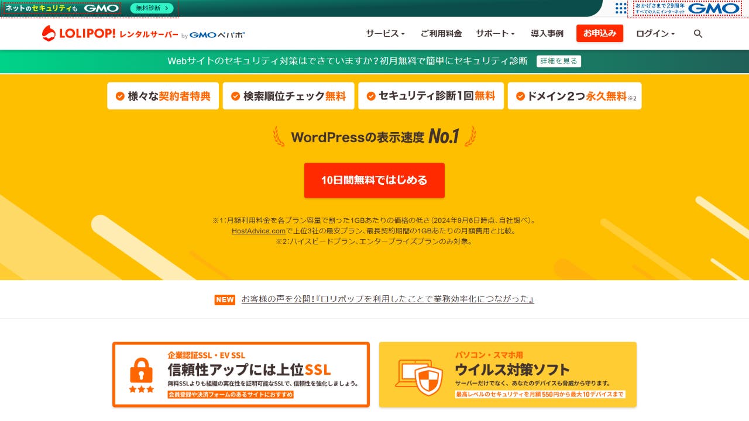
Task: Click the security diagnosis announcement text
Action: (x=348, y=61)
